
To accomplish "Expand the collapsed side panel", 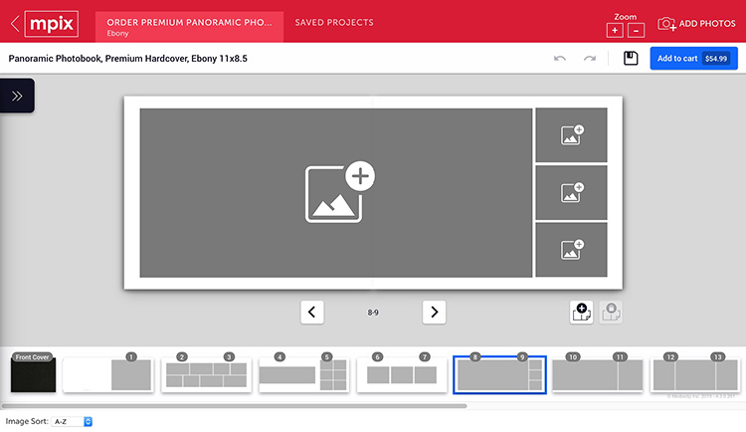I will 18,96.
